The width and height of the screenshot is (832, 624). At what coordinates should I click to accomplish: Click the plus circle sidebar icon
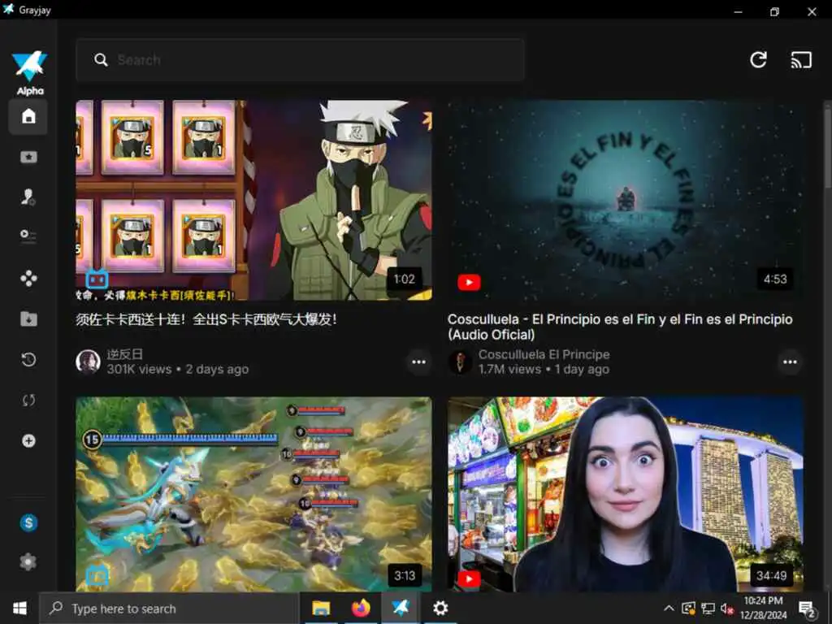(28, 441)
